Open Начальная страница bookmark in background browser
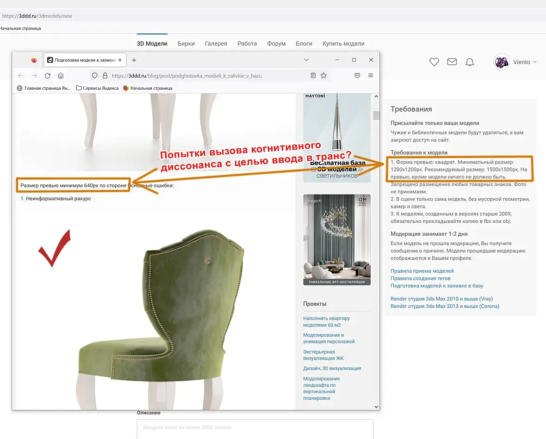The height and width of the screenshot is (439, 546). point(20,28)
